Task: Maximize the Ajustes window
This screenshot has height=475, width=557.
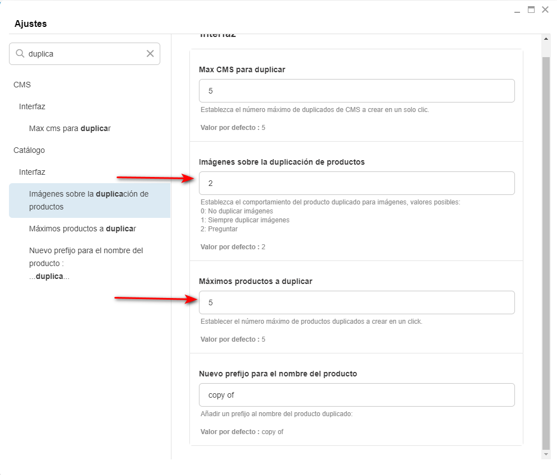Action: (x=531, y=10)
